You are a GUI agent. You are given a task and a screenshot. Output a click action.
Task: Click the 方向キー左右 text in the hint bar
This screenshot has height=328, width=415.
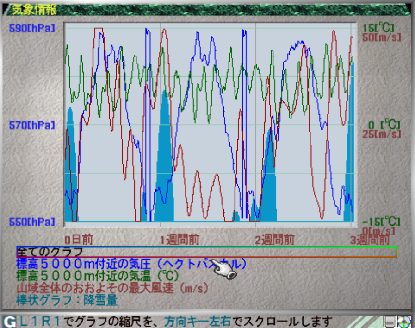tap(198, 322)
